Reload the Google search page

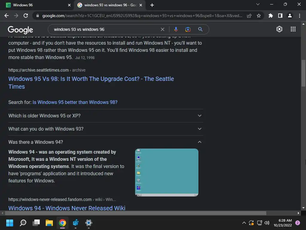click(26, 16)
